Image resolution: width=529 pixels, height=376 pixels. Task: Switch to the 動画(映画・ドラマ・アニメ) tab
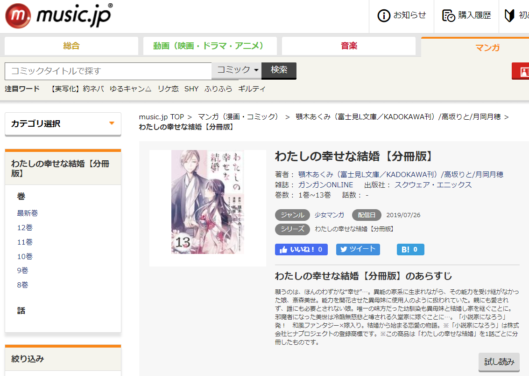(x=210, y=46)
